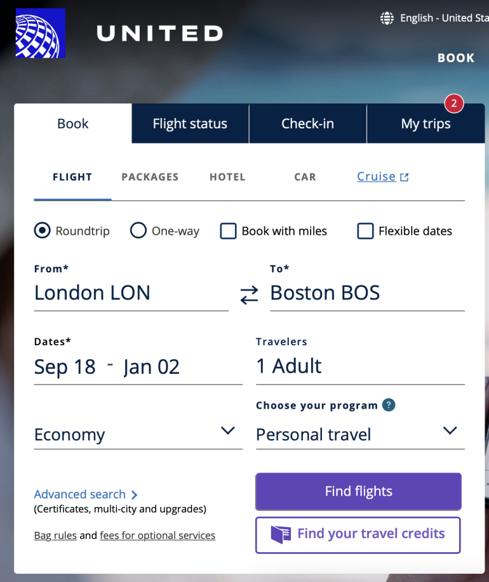Switch to the Flight status tab
Viewport: 489px width, 582px height.
tap(190, 124)
